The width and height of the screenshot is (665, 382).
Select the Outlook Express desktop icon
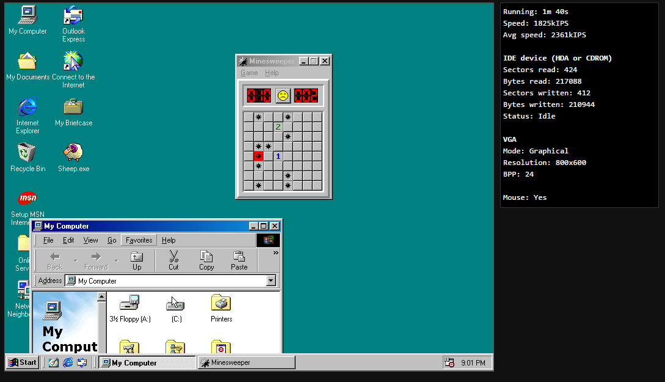(x=73, y=24)
